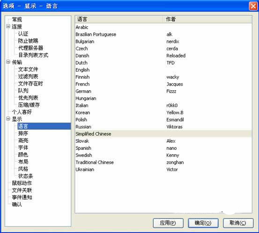Choose Hungarian in the language list
The height and width of the screenshot is (233, 259).
click(x=86, y=99)
